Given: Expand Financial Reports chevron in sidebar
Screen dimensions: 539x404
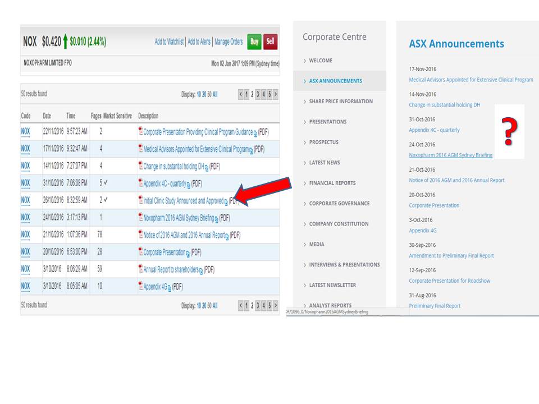Looking at the screenshot, I should pyautogui.click(x=304, y=183).
